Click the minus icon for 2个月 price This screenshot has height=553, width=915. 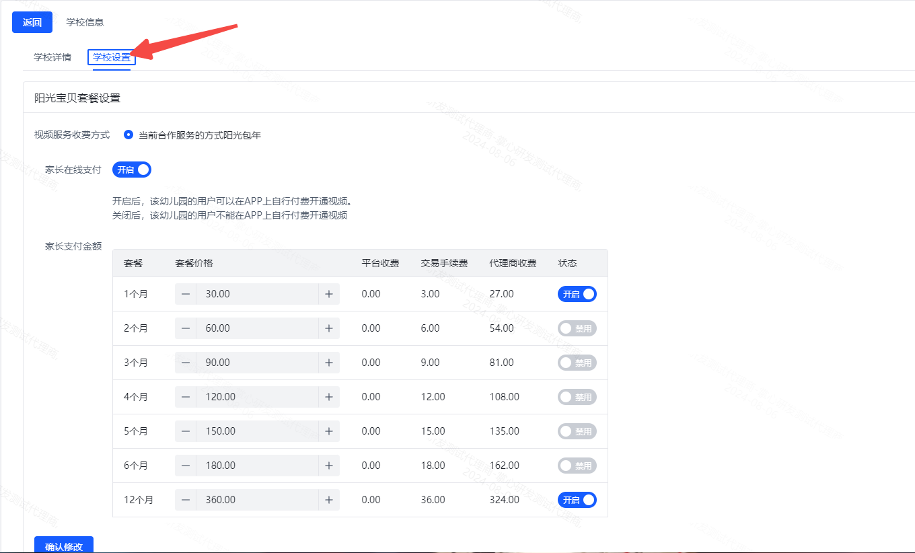tap(186, 328)
